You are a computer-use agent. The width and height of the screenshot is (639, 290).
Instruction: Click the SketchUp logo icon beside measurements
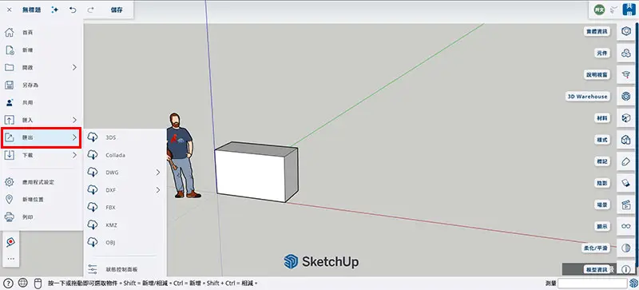click(633, 283)
